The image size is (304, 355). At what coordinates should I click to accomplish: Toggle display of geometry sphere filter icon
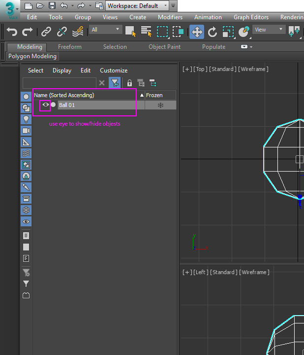click(x=26, y=97)
